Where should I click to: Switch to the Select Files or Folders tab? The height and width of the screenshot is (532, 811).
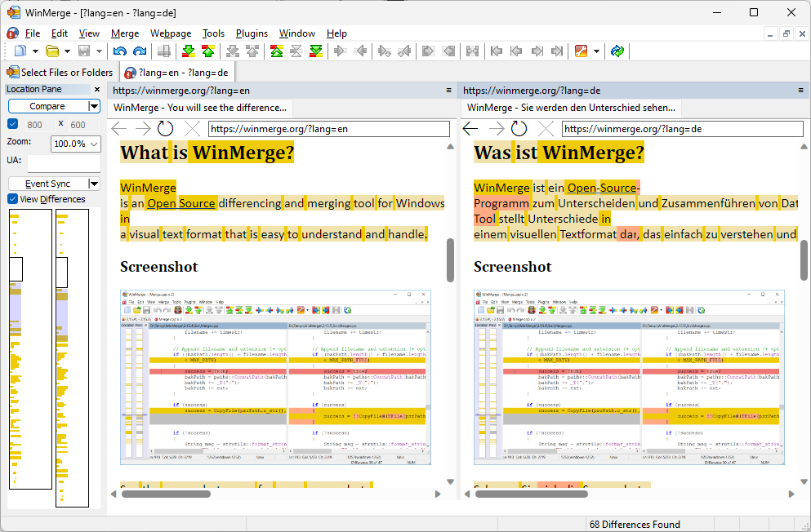coord(60,72)
